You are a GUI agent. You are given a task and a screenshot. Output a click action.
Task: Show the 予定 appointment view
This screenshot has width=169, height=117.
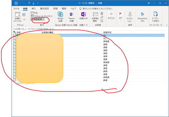tap(34, 13)
